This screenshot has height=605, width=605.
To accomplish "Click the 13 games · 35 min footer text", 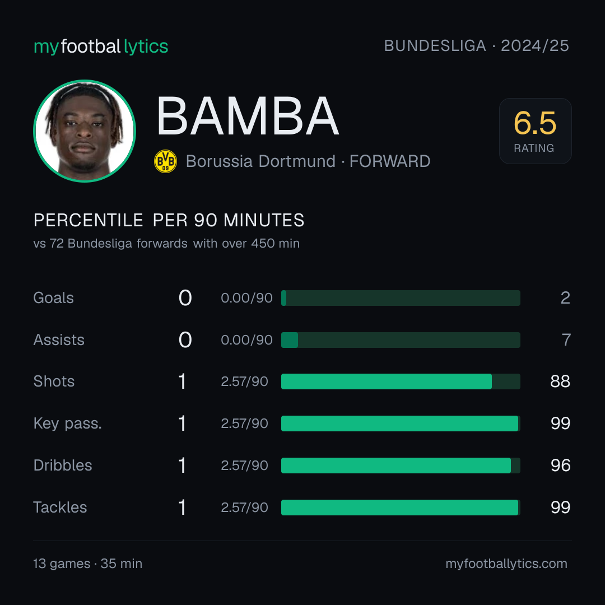I will coord(87,564).
